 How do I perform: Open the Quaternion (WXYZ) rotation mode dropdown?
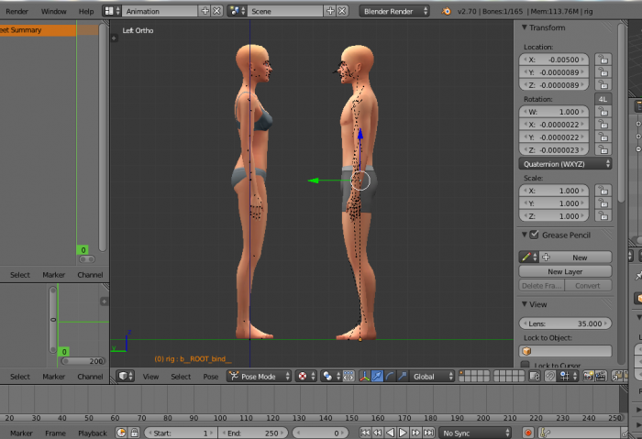(565, 163)
